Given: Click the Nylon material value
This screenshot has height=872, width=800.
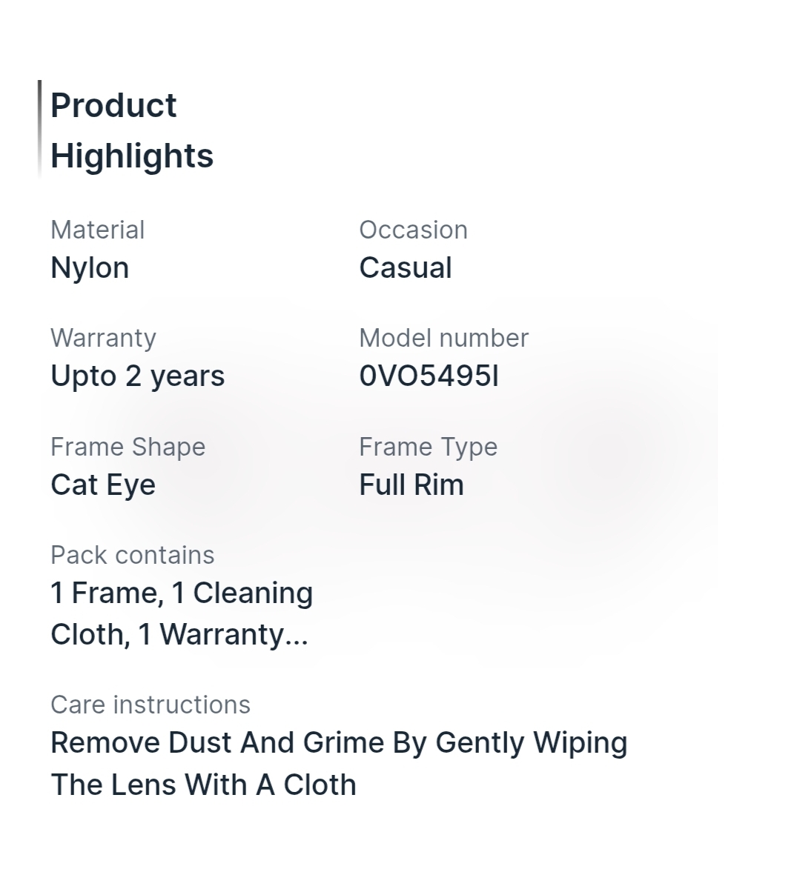Looking at the screenshot, I should click(90, 268).
